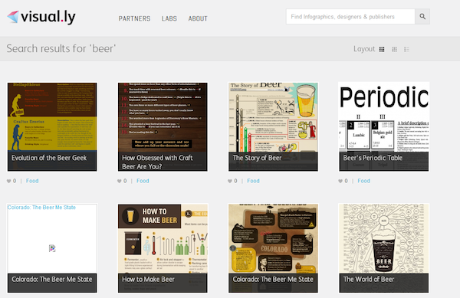Like Beer's Periodic Table heart icon
The image size is (460, 298).
point(340,181)
